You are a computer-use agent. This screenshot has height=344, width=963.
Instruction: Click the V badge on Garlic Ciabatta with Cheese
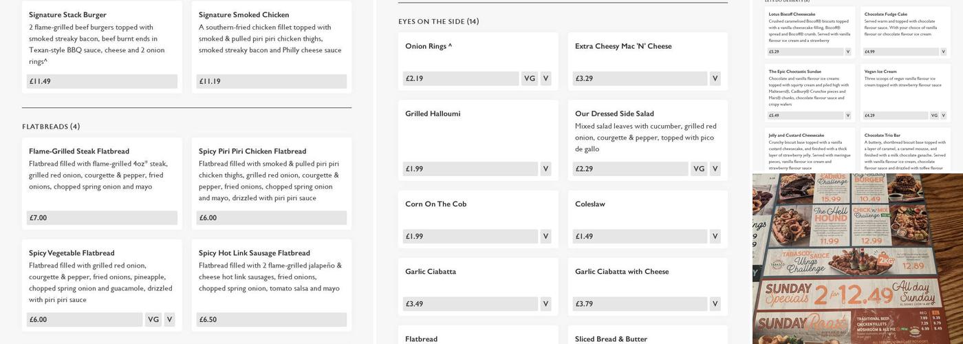tap(715, 303)
